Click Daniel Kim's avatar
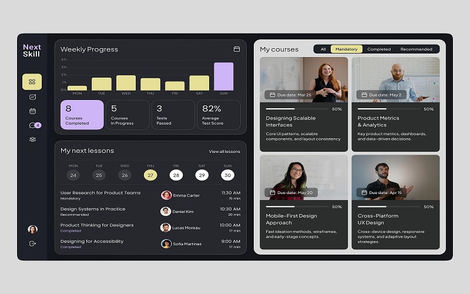Image resolution: width=470 pixels, height=294 pixels. pyautogui.click(x=166, y=211)
